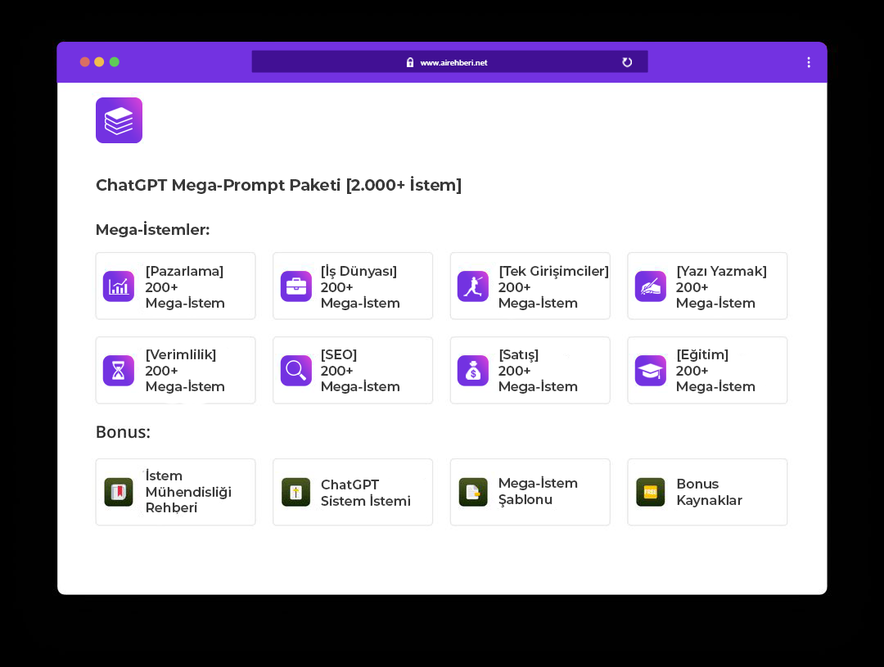This screenshot has height=667, width=884.
Task: Click the Verimlilik hourglass icon
Action: 119,371
